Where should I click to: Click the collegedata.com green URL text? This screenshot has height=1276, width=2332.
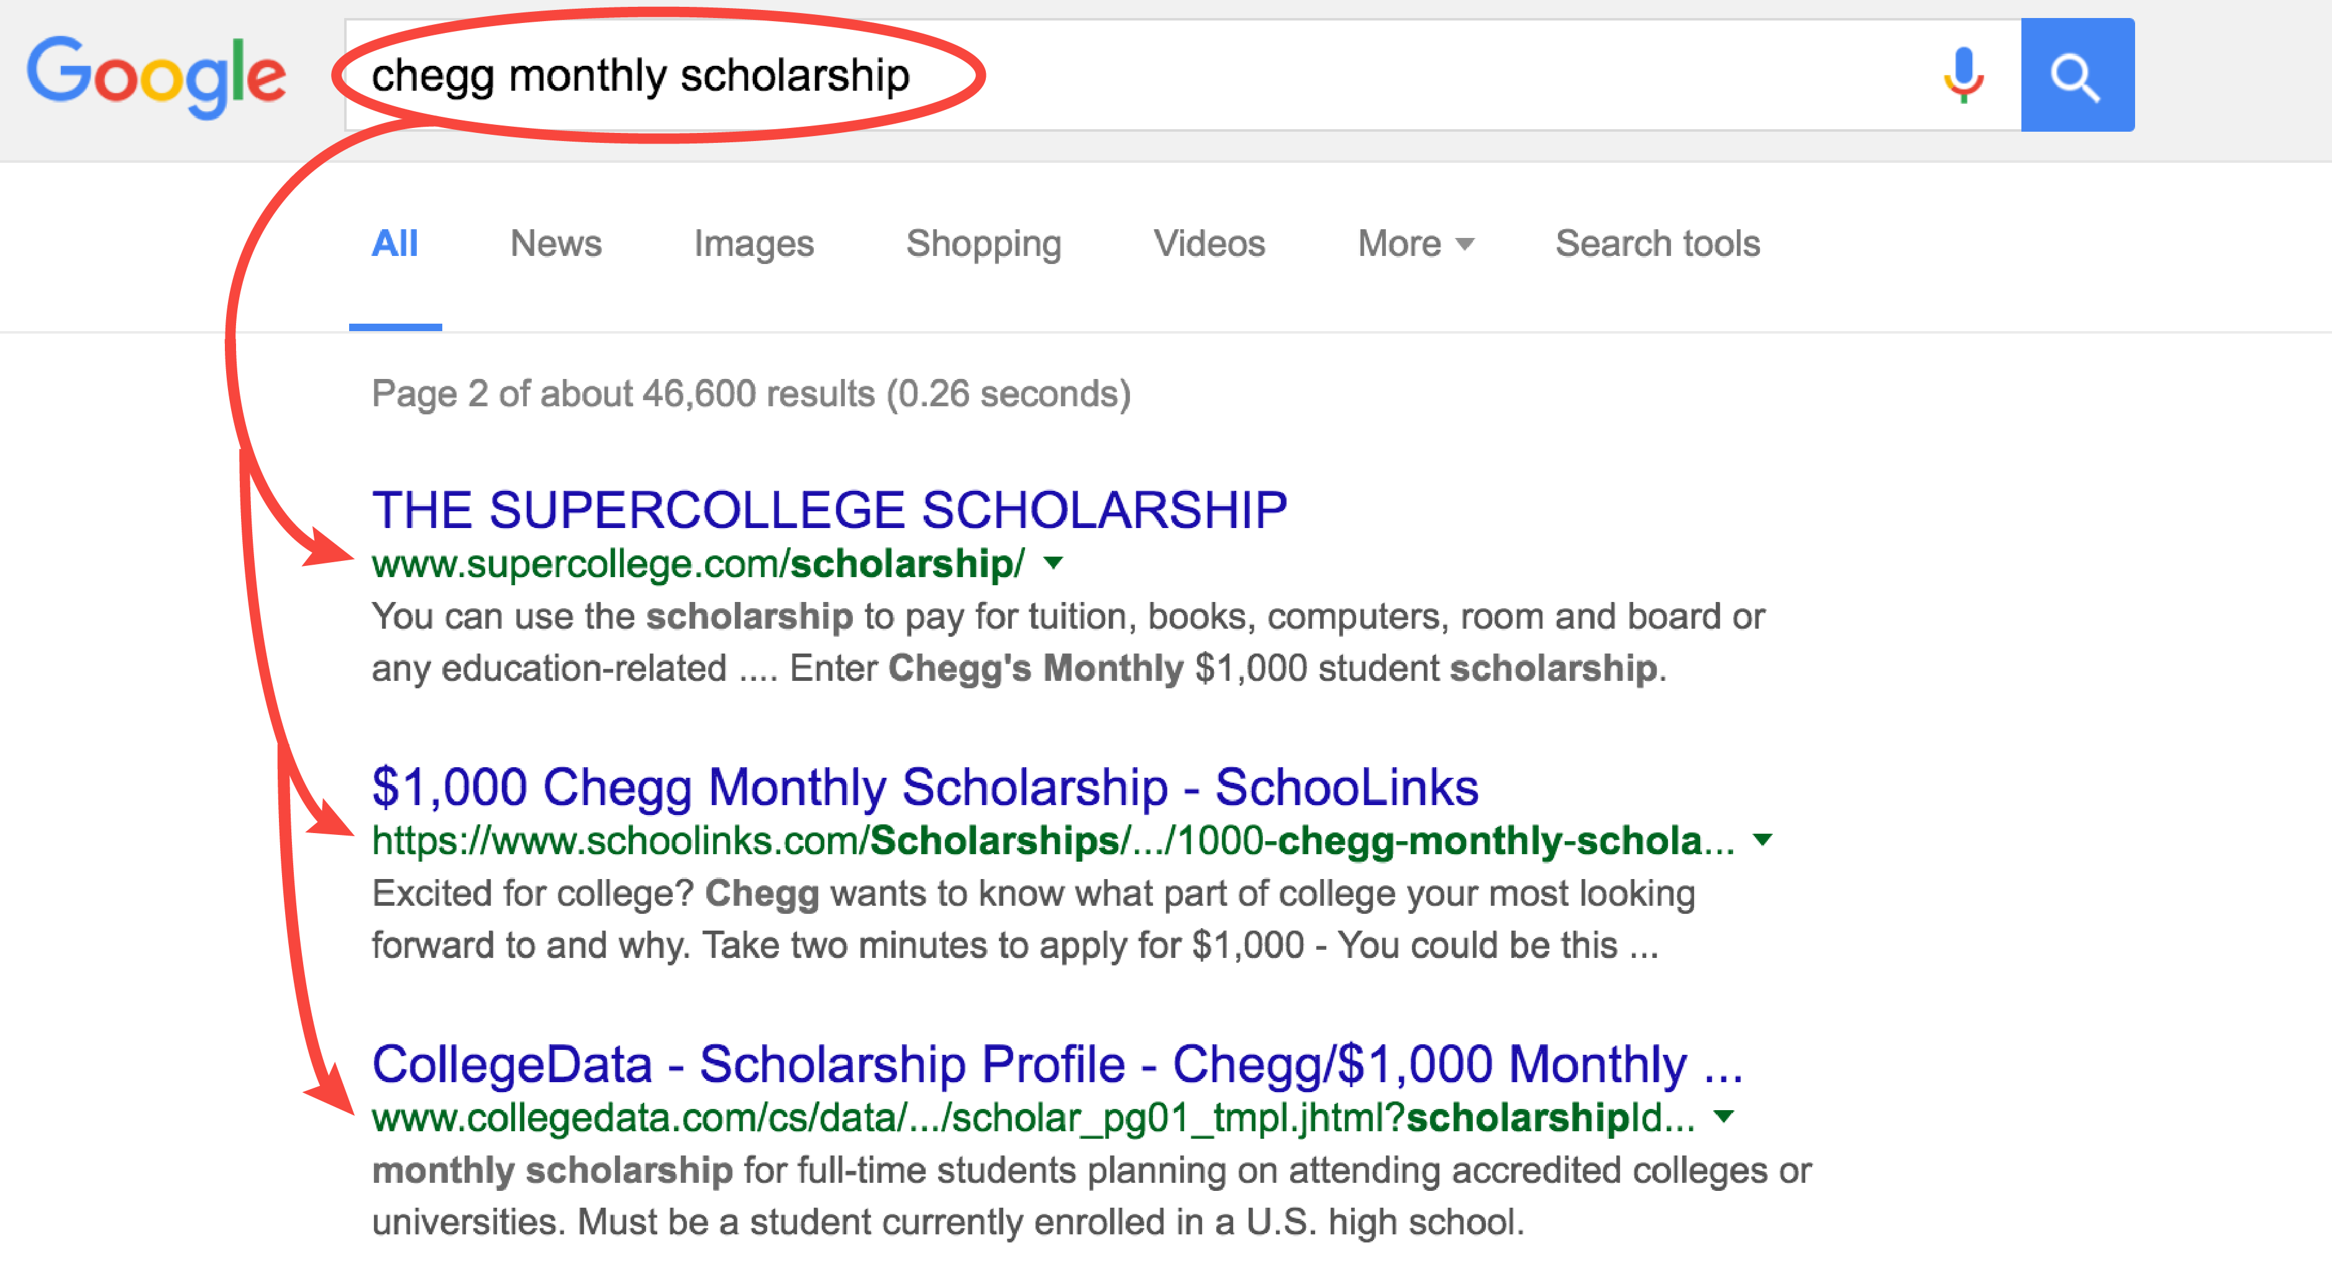(1033, 1118)
